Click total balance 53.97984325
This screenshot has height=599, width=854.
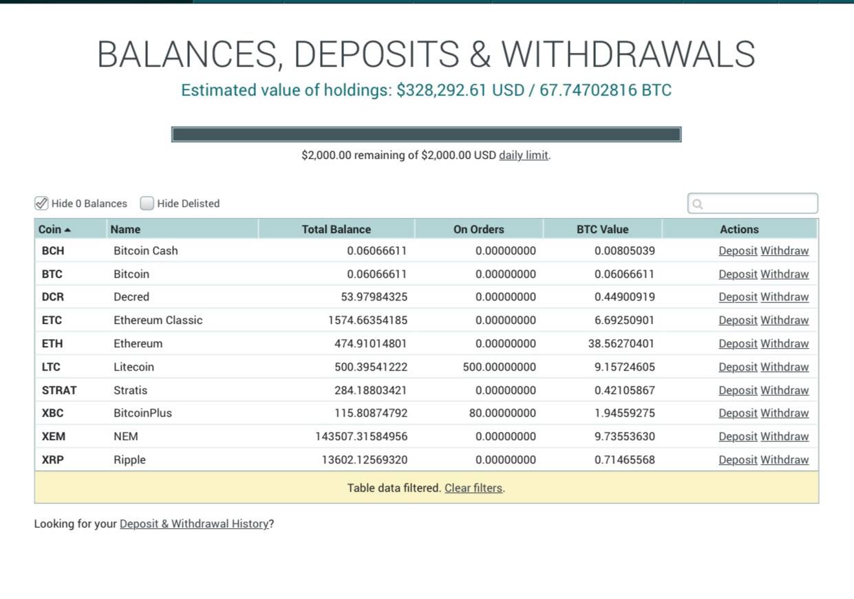click(x=374, y=296)
